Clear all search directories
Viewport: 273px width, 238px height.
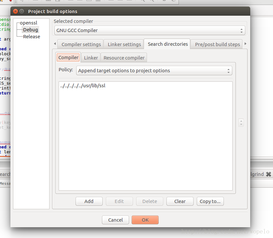(x=180, y=201)
